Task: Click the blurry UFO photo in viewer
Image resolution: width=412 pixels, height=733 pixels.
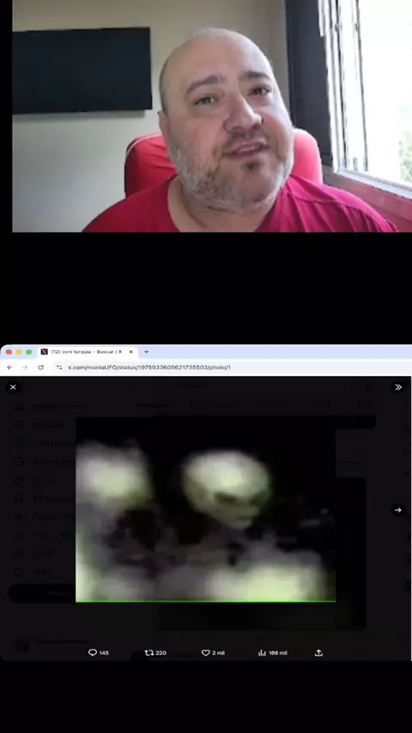Action: 206,510
